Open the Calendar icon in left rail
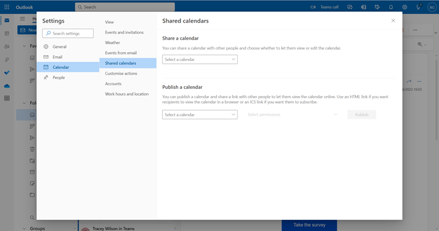 [7, 33]
